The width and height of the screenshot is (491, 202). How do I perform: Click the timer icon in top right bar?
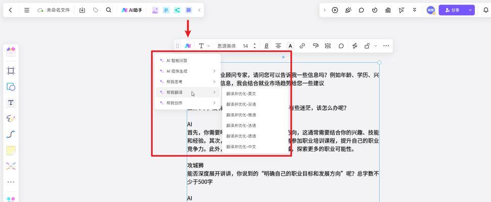tap(375, 10)
